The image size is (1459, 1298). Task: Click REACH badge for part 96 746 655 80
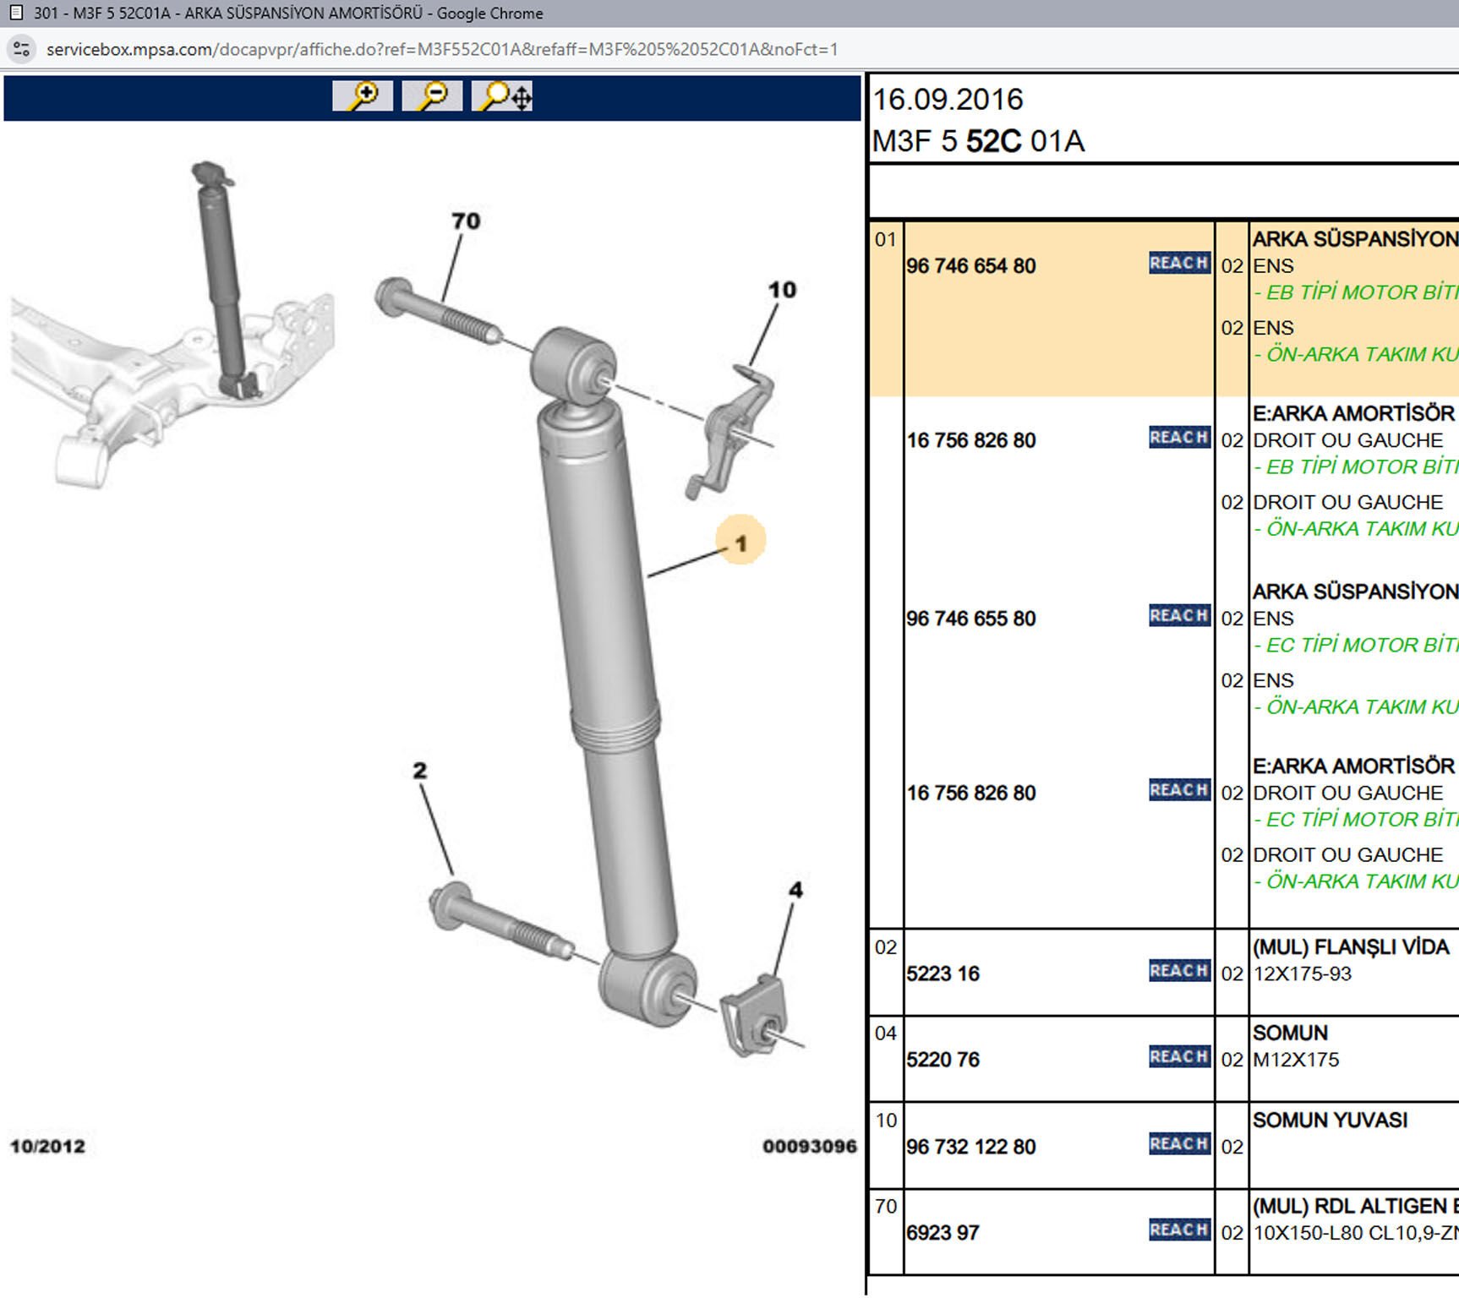point(1179,616)
